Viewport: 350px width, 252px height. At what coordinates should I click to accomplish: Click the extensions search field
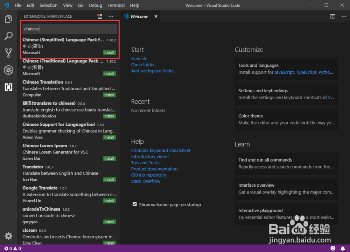click(x=69, y=29)
